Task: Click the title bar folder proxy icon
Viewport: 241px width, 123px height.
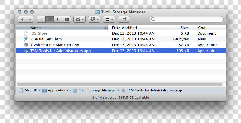Action: (x=97, y=12)
